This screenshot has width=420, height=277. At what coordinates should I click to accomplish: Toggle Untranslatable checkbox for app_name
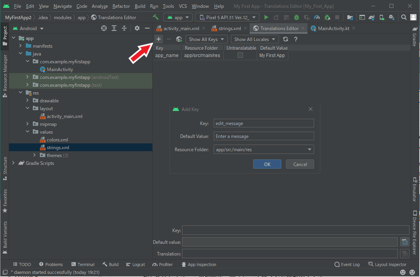pyautogui.click(x=240, y=55)
